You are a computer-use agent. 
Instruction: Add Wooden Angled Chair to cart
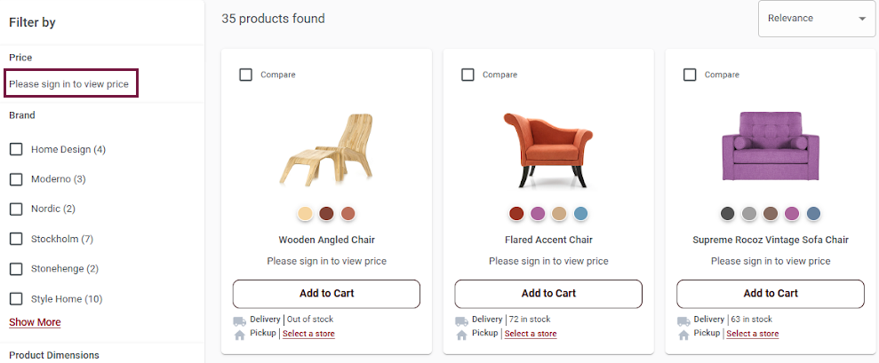click(326, 294)
